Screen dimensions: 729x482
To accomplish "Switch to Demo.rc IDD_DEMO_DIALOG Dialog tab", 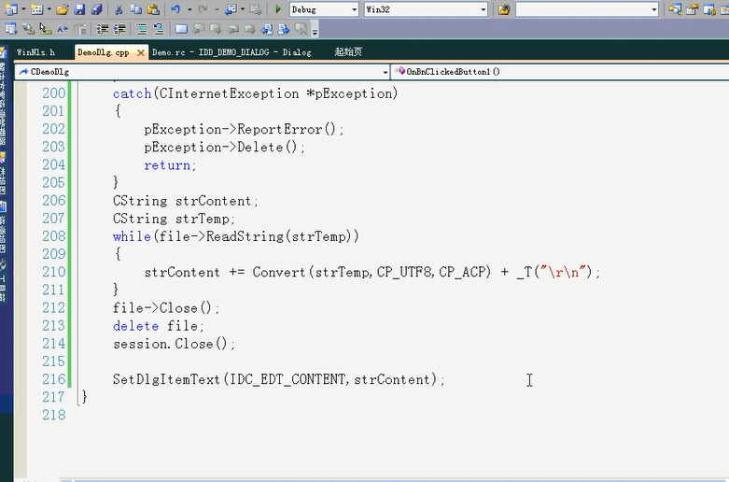I will (231, 52).
